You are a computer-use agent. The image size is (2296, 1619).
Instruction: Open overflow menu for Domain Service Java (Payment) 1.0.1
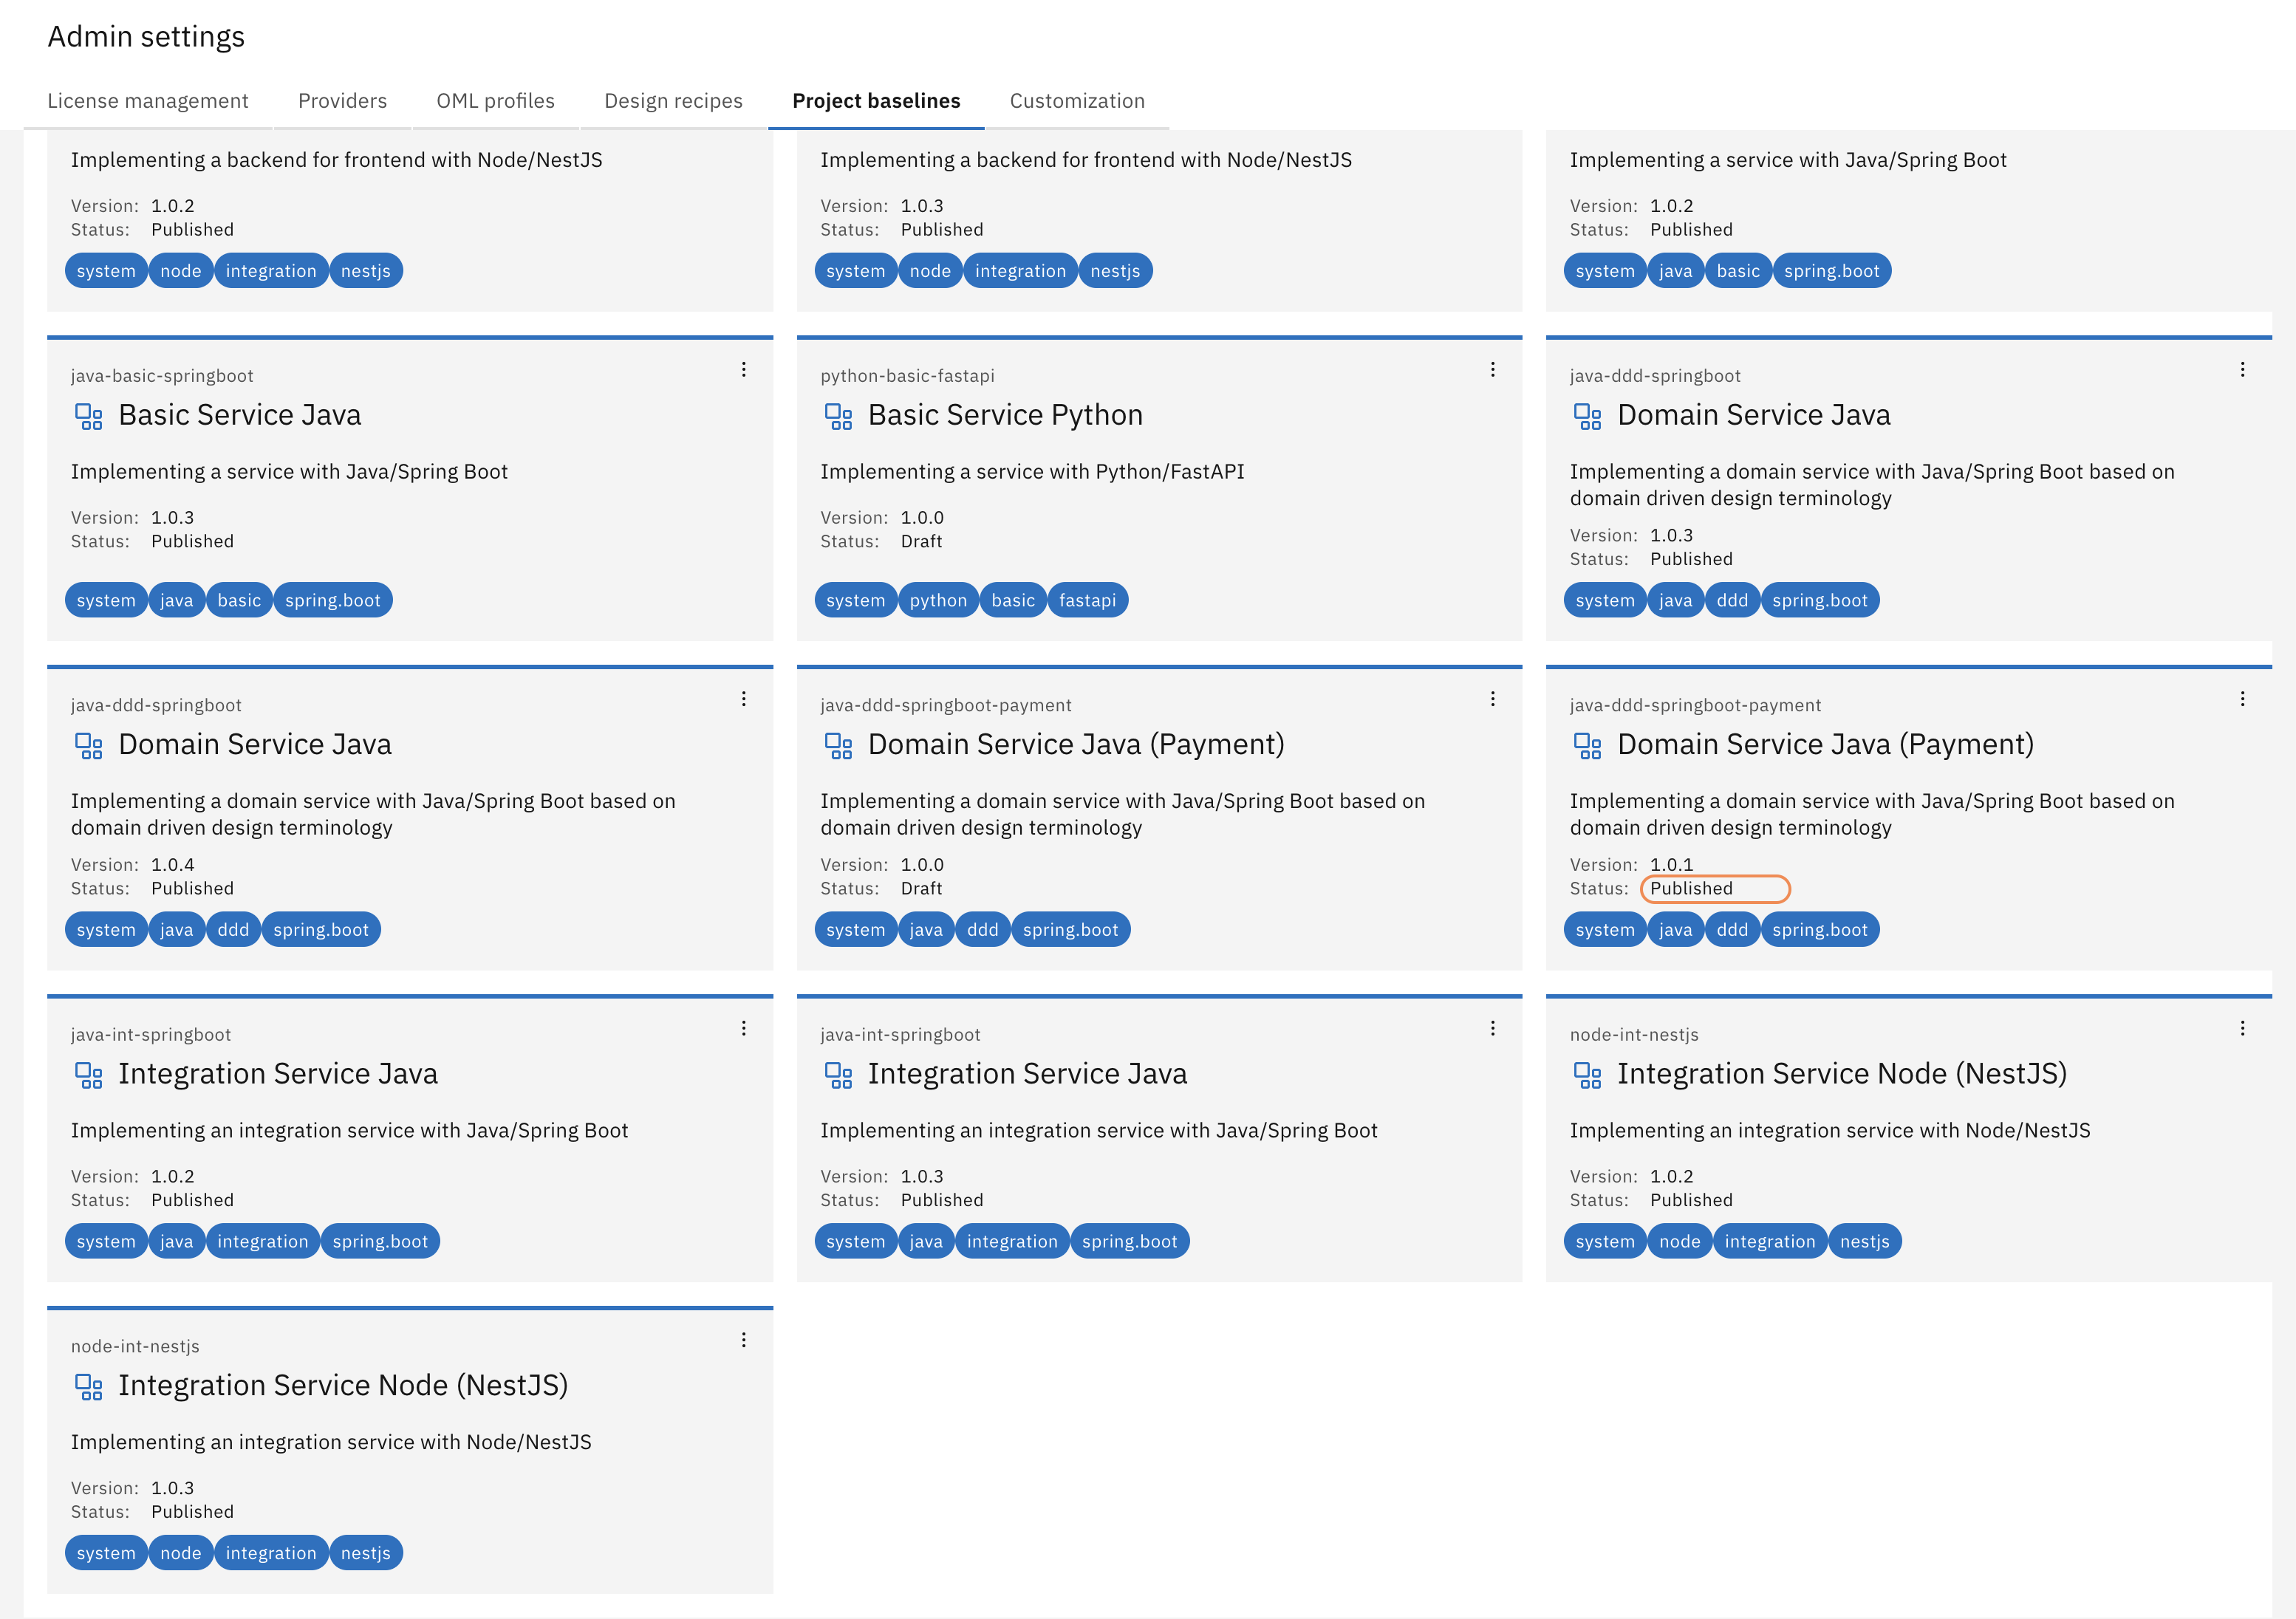coord(2243,699)
